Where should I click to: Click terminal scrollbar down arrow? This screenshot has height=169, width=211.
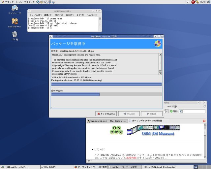(x=100, y=30)
